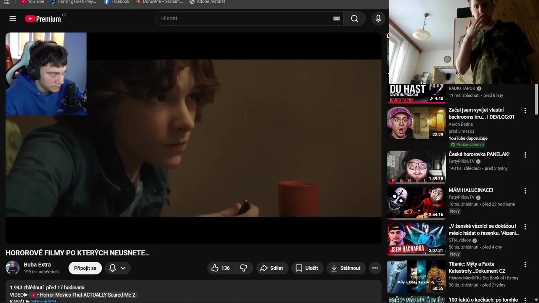
Task: Click the STN_videos channel name
Action: [460, 240]
